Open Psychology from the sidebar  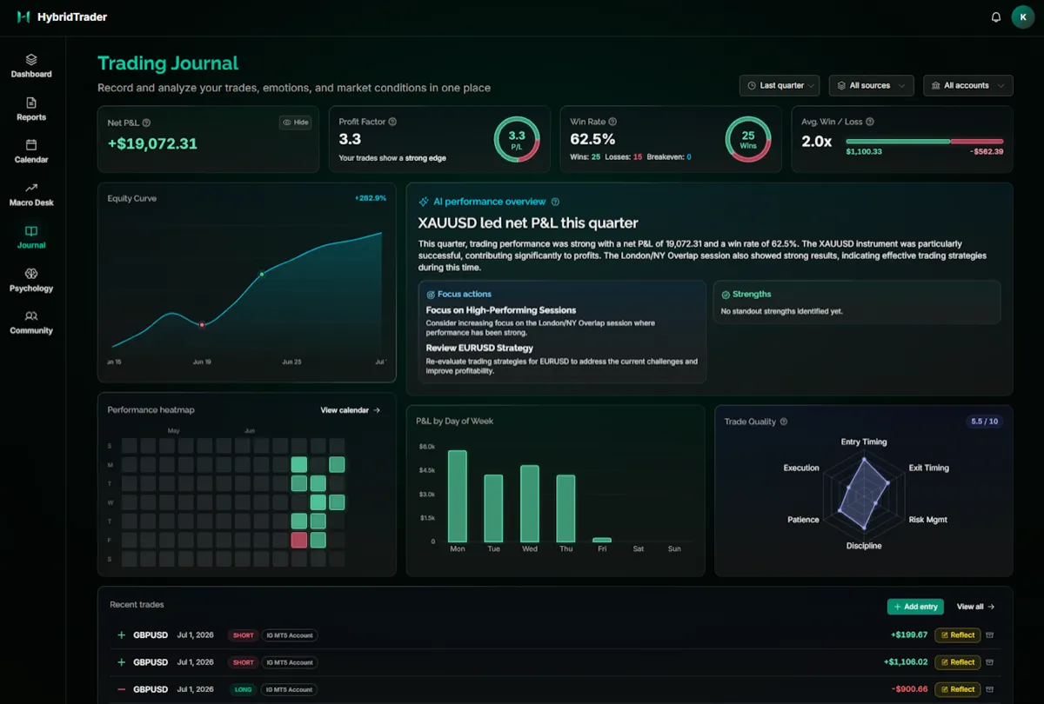click(x=31, y=280)
